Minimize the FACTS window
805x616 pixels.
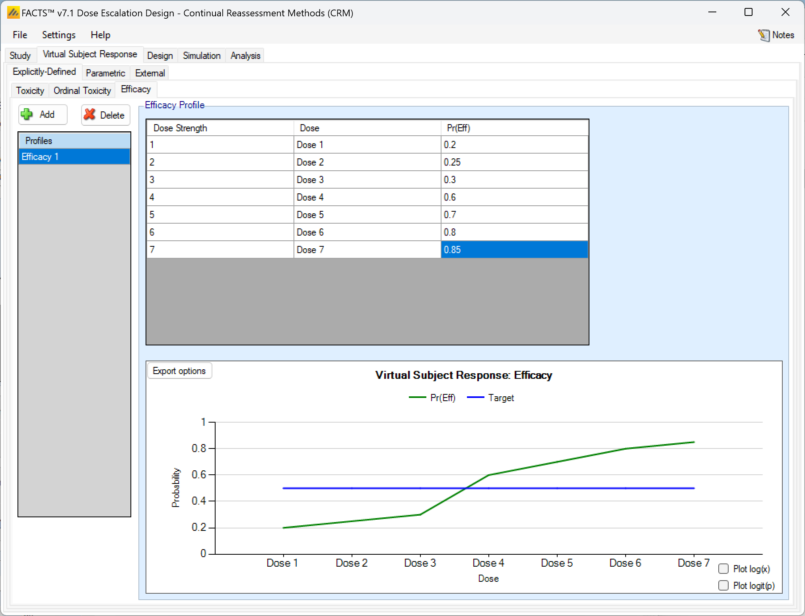712,12
